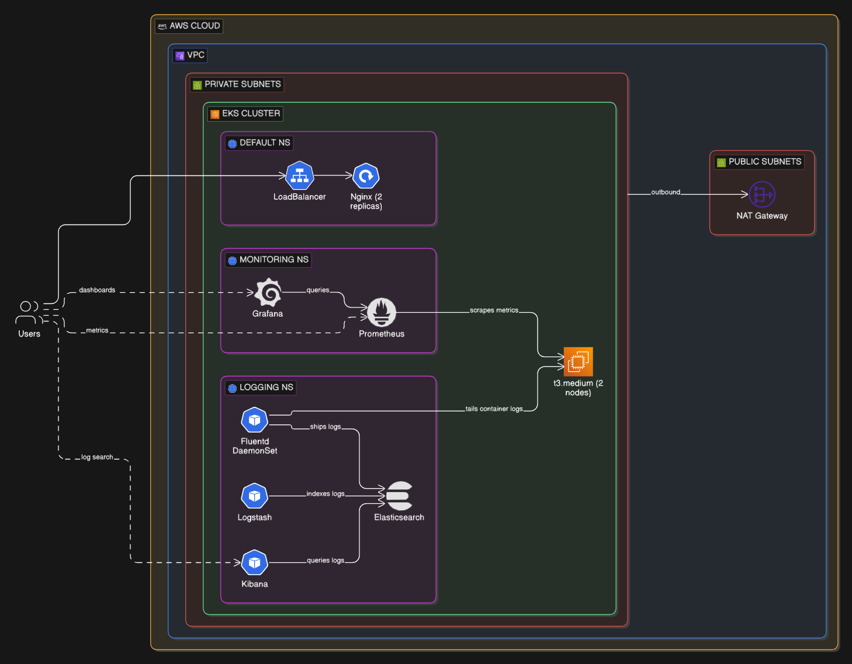Click the Default NS namespace icon

pos(233,143)
